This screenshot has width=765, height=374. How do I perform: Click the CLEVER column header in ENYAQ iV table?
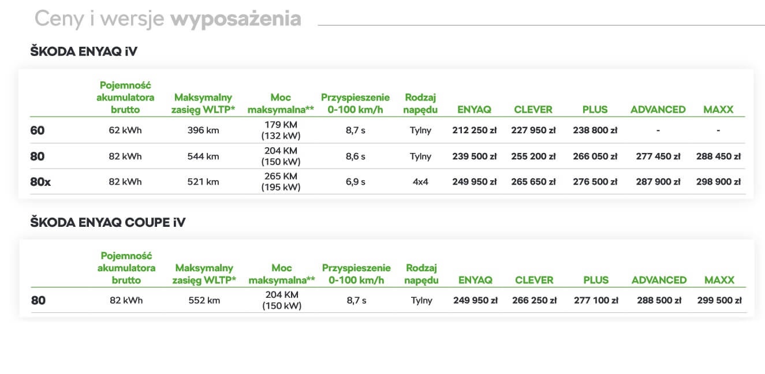(x=533, y=110)
